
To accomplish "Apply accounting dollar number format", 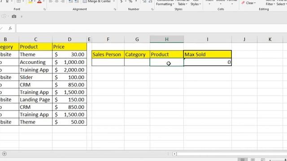I will coord(121,1).
